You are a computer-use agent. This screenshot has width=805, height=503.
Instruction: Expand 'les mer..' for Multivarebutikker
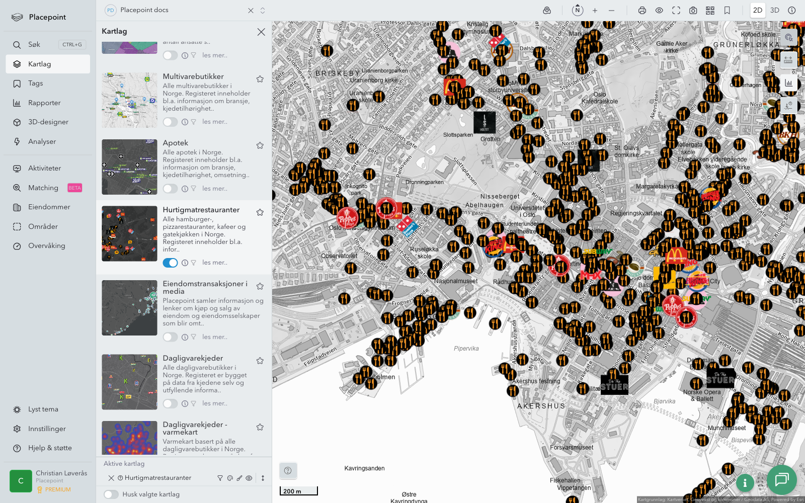(215, 122)
